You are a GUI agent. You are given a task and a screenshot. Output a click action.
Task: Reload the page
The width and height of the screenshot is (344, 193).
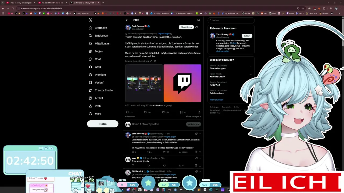(x=13, y=8)
